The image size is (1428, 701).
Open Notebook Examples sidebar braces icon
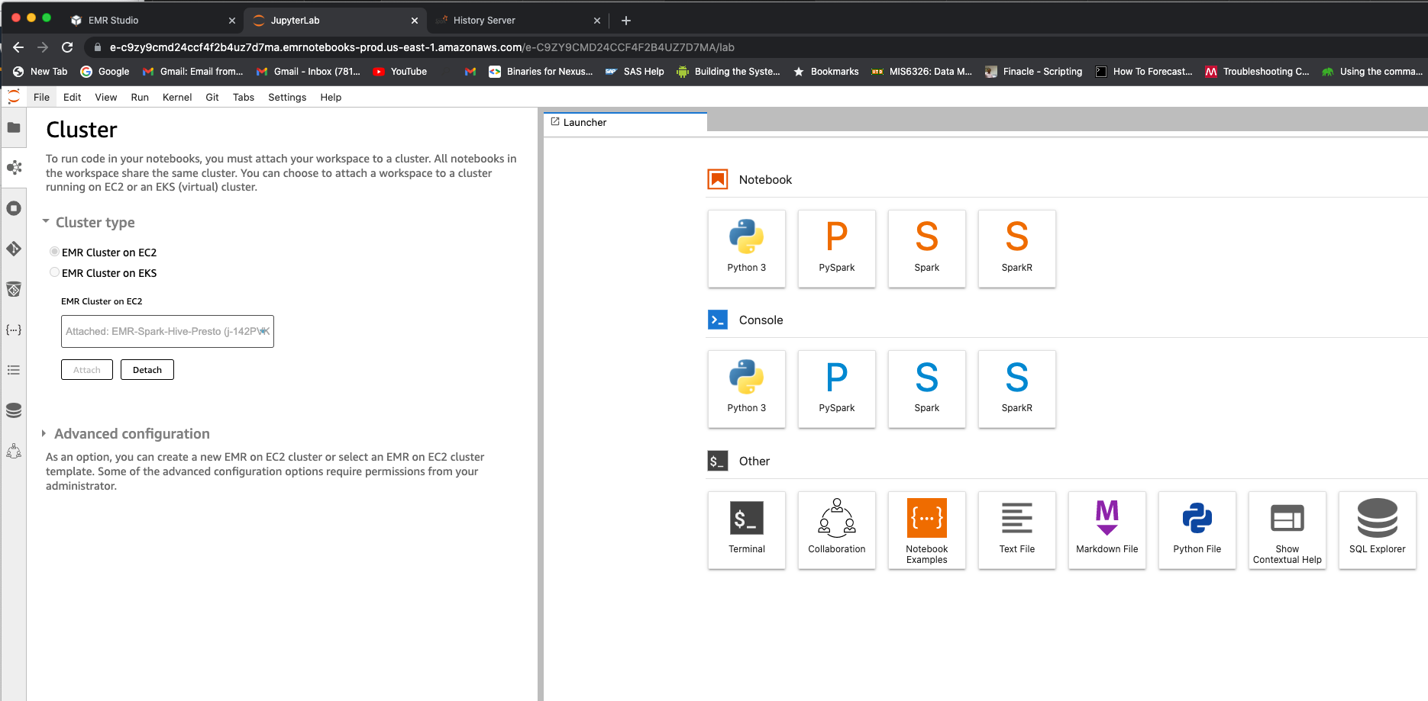[14, 330]
